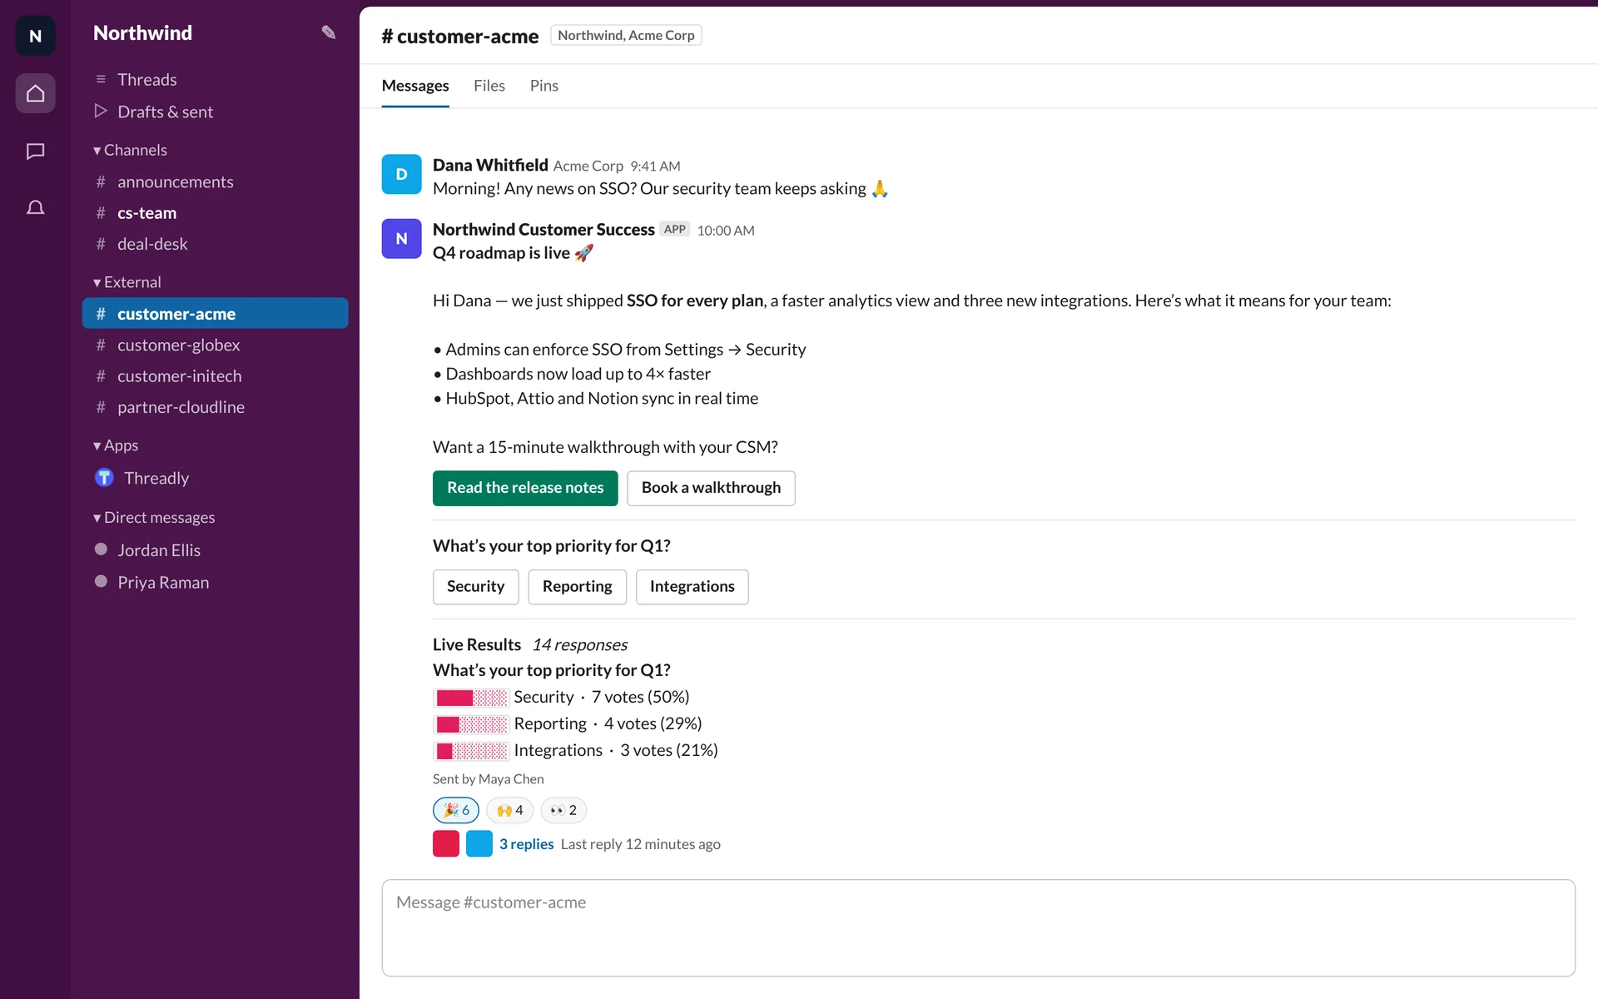The image size is (1598, 999).
Task: Click the Northwind workspace N icon
Action: pos(35,36)
